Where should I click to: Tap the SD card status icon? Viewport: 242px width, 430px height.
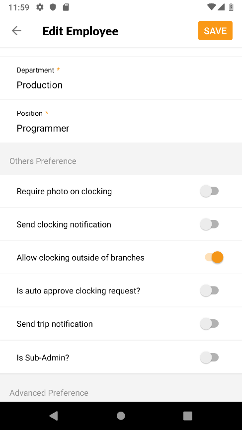point(66,7)
